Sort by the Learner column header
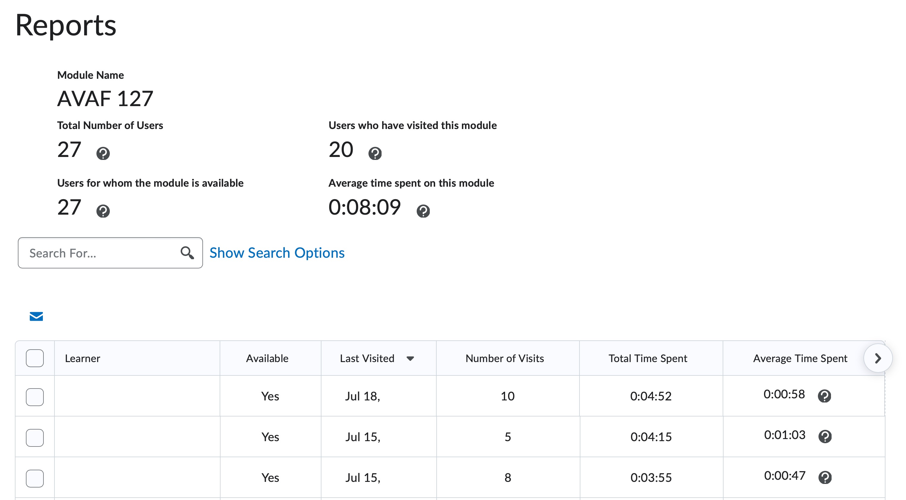906x500 pixels. [82, 358]
